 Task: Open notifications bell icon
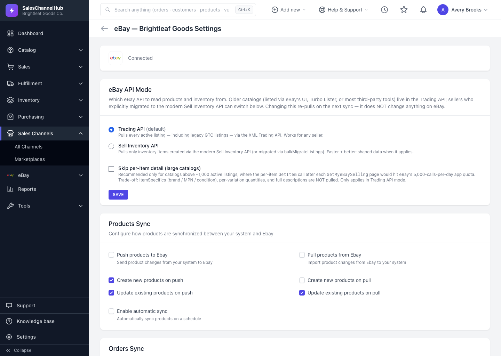click(x=423, y=10)
